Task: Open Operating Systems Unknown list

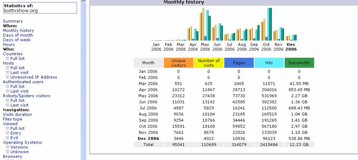Action: pyautogui.click(x=20, y=152)
